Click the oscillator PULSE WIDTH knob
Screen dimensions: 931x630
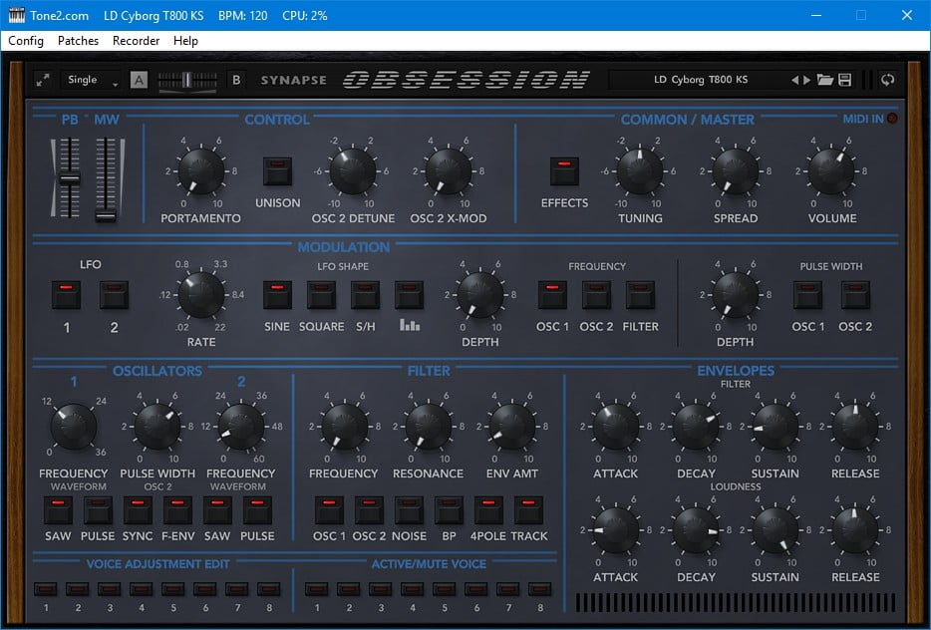(156, 427)
